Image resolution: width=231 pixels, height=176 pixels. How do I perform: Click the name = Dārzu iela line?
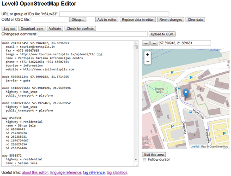tap(21, 126)
